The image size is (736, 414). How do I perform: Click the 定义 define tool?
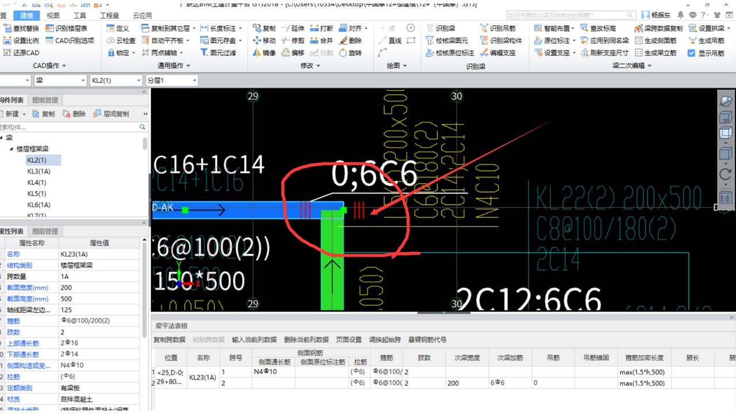coord(117,28)
